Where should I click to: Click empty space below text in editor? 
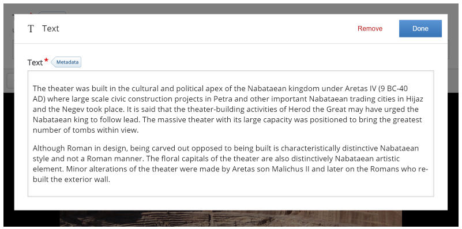point(231,190)
